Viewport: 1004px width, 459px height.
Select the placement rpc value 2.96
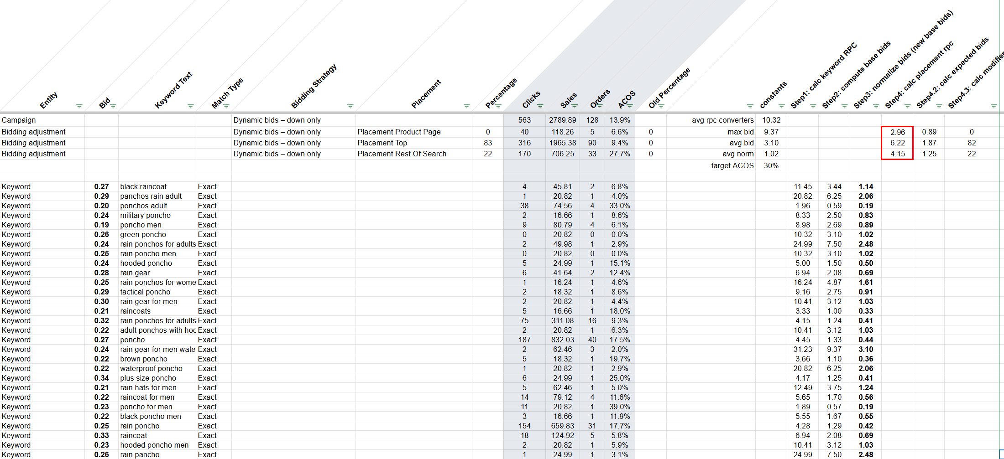pyautogui.click(x=897, y=132)
